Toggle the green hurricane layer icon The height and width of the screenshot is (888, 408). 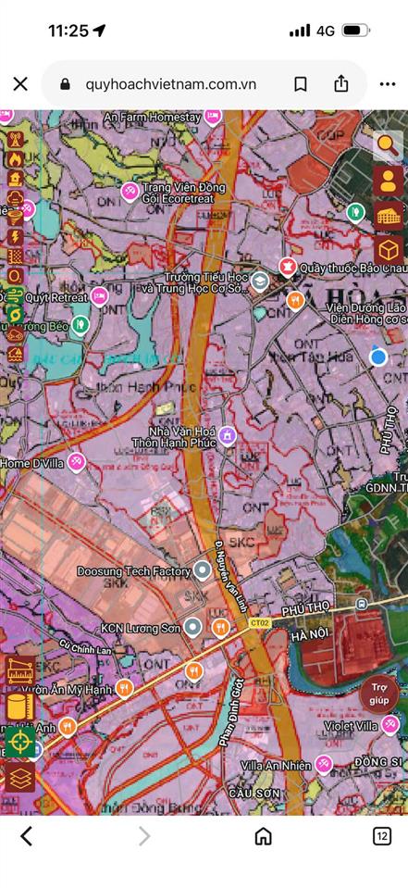click(x=15, y=315)
